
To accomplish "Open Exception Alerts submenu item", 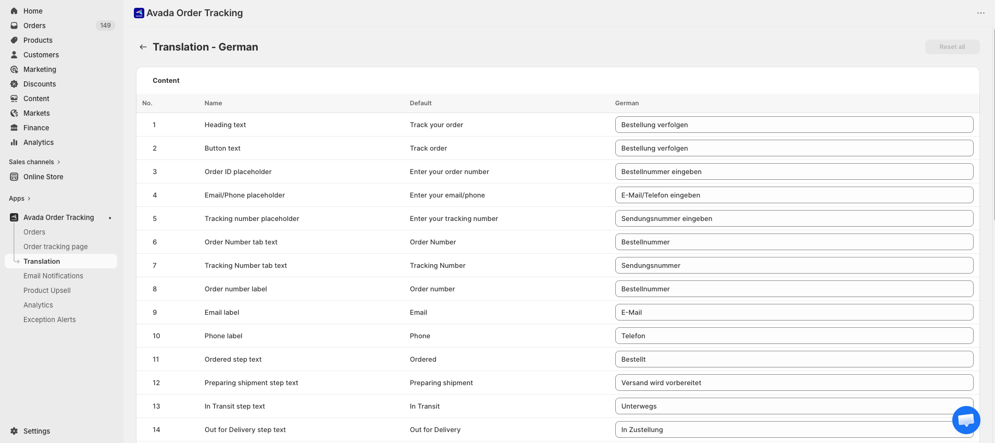I will pyautogui.click(x=49, y=319).
